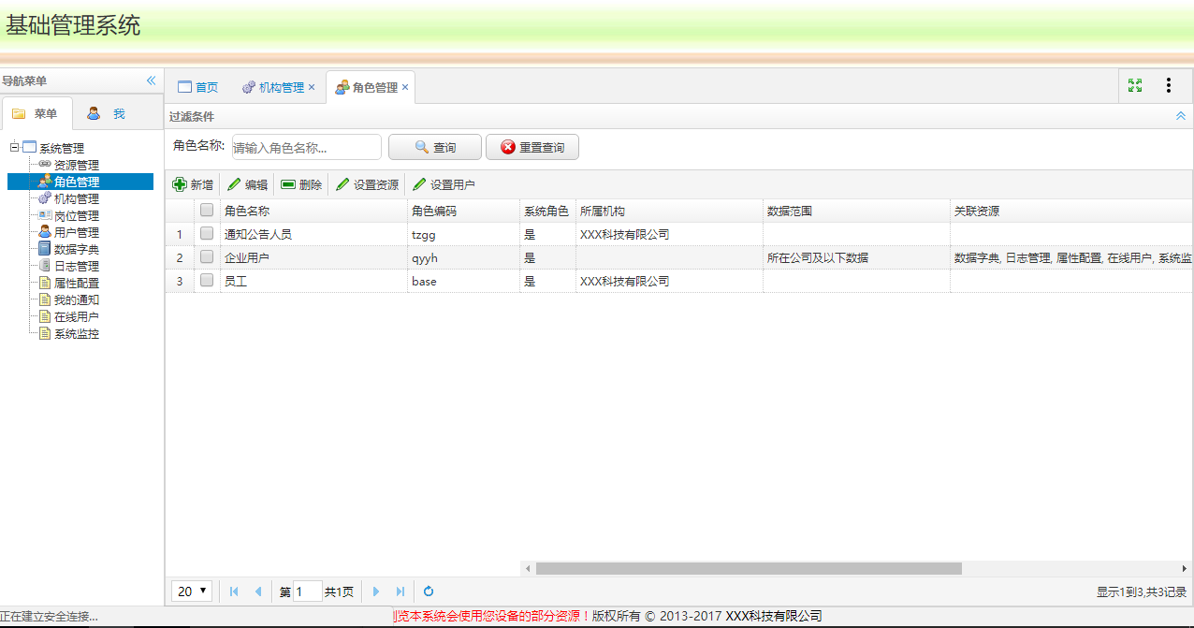Focus the 角色名称 search input
1194x628 pixels.
[306, 148]
